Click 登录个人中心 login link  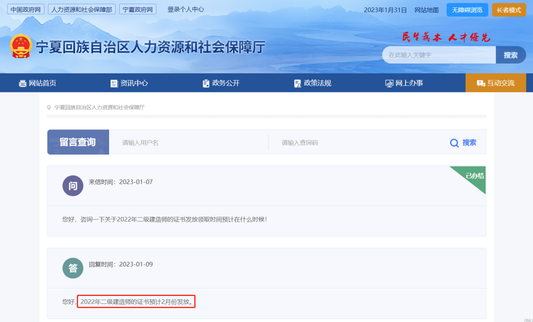pyautogui.click(x=186, y=9)
